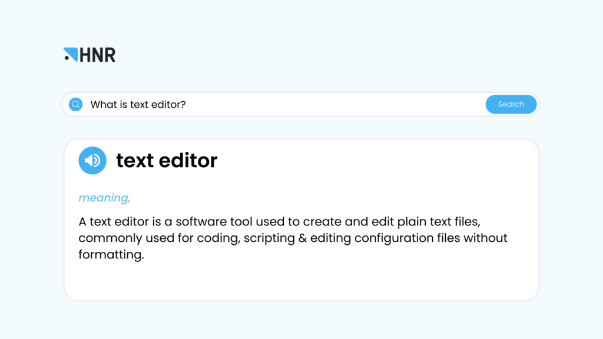Screen dimensions: 603x339
Task: Click the HNR brand link
Action: (90, 54)
